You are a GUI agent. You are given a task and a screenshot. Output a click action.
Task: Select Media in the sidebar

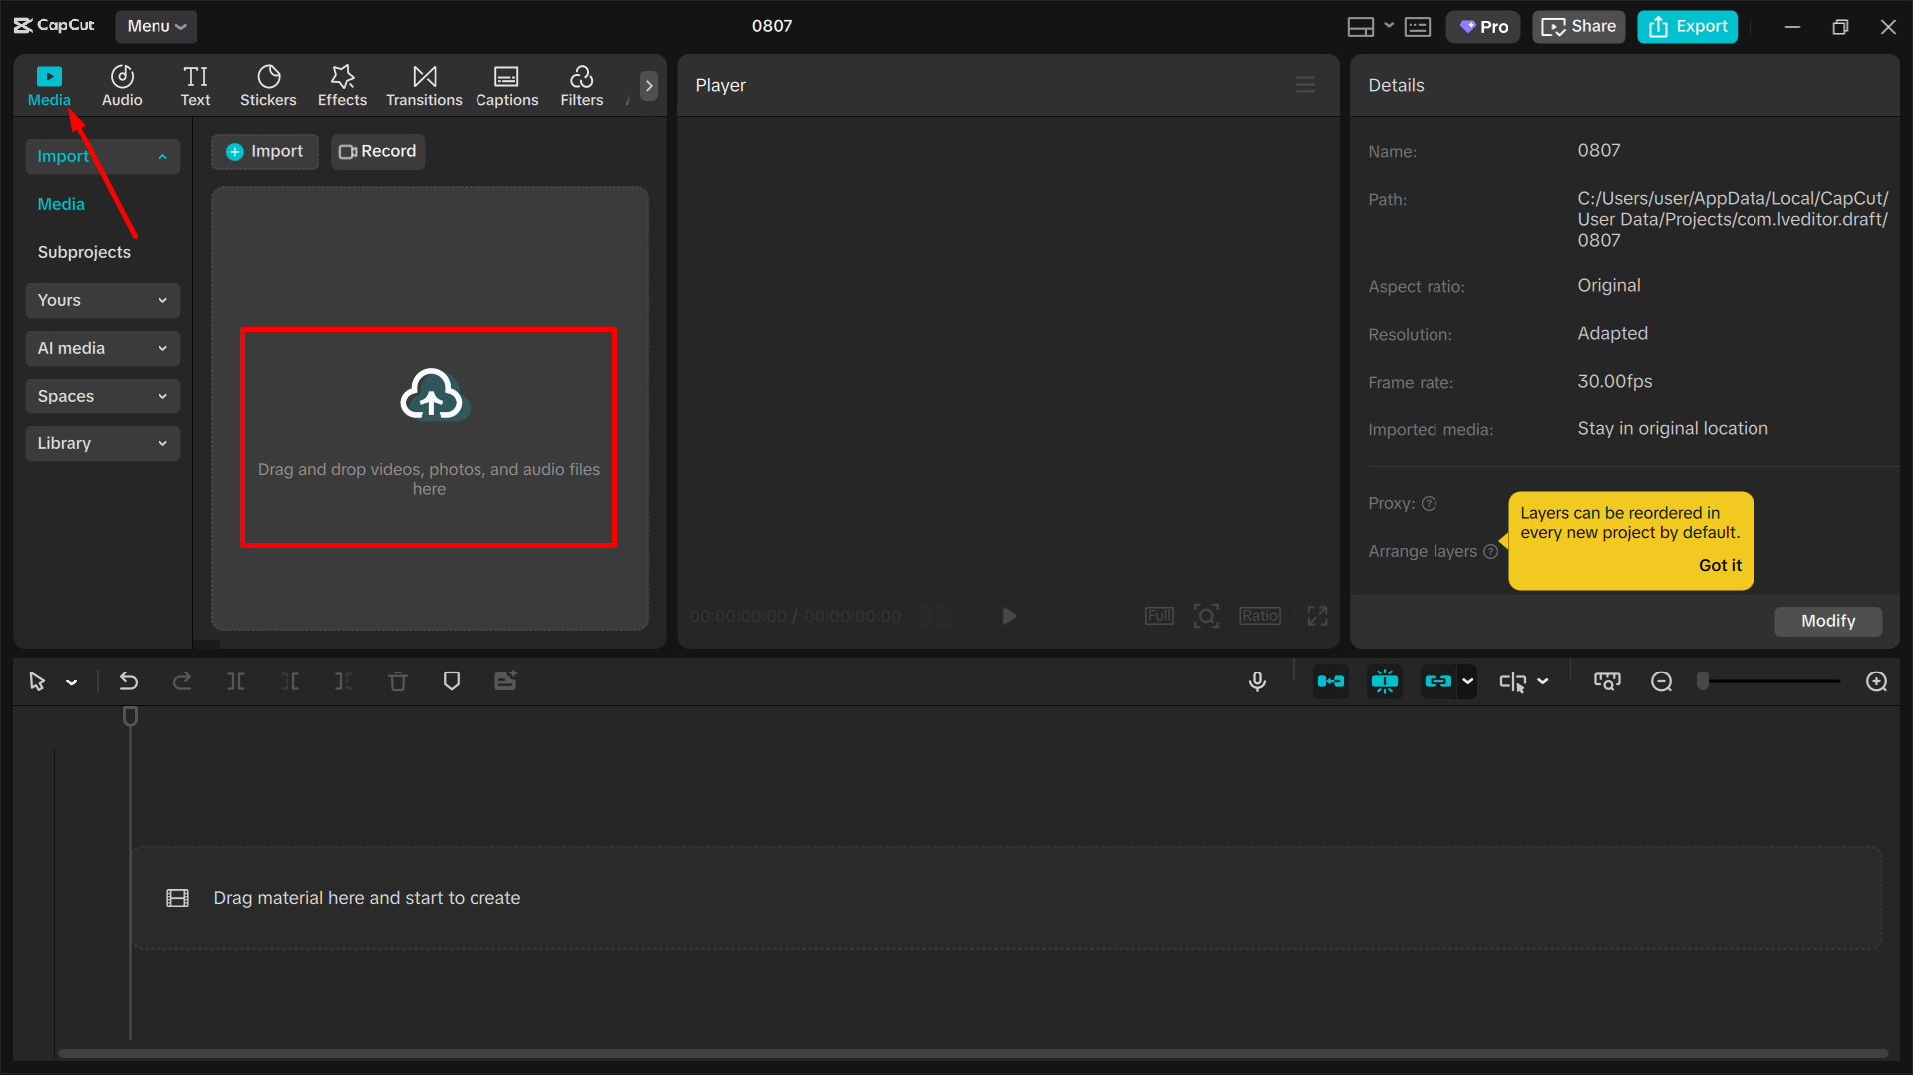coord(61,204)
